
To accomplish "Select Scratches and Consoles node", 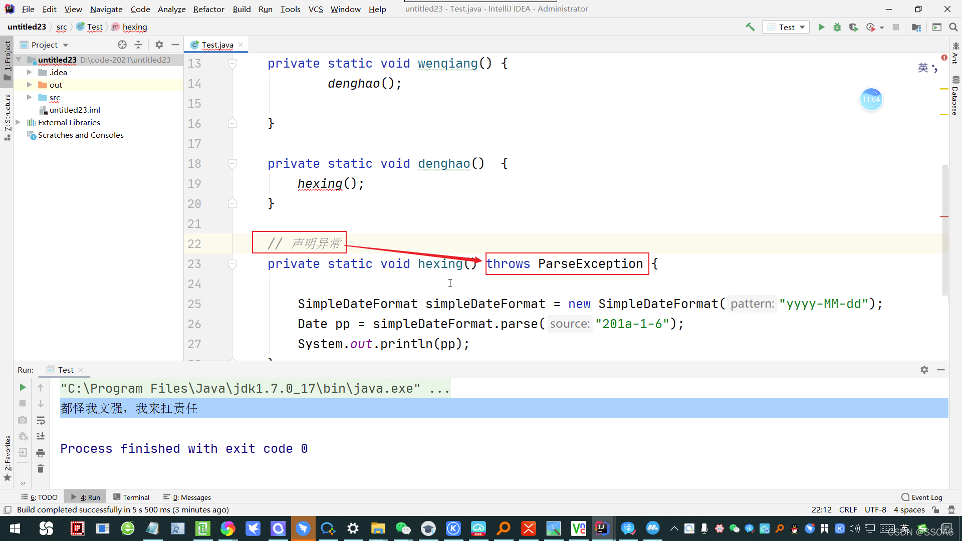I will coord(81,135).
